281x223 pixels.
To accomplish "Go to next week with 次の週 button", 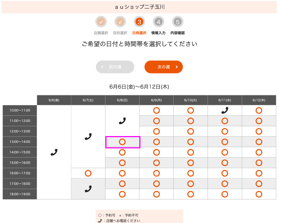I will 164,67.
